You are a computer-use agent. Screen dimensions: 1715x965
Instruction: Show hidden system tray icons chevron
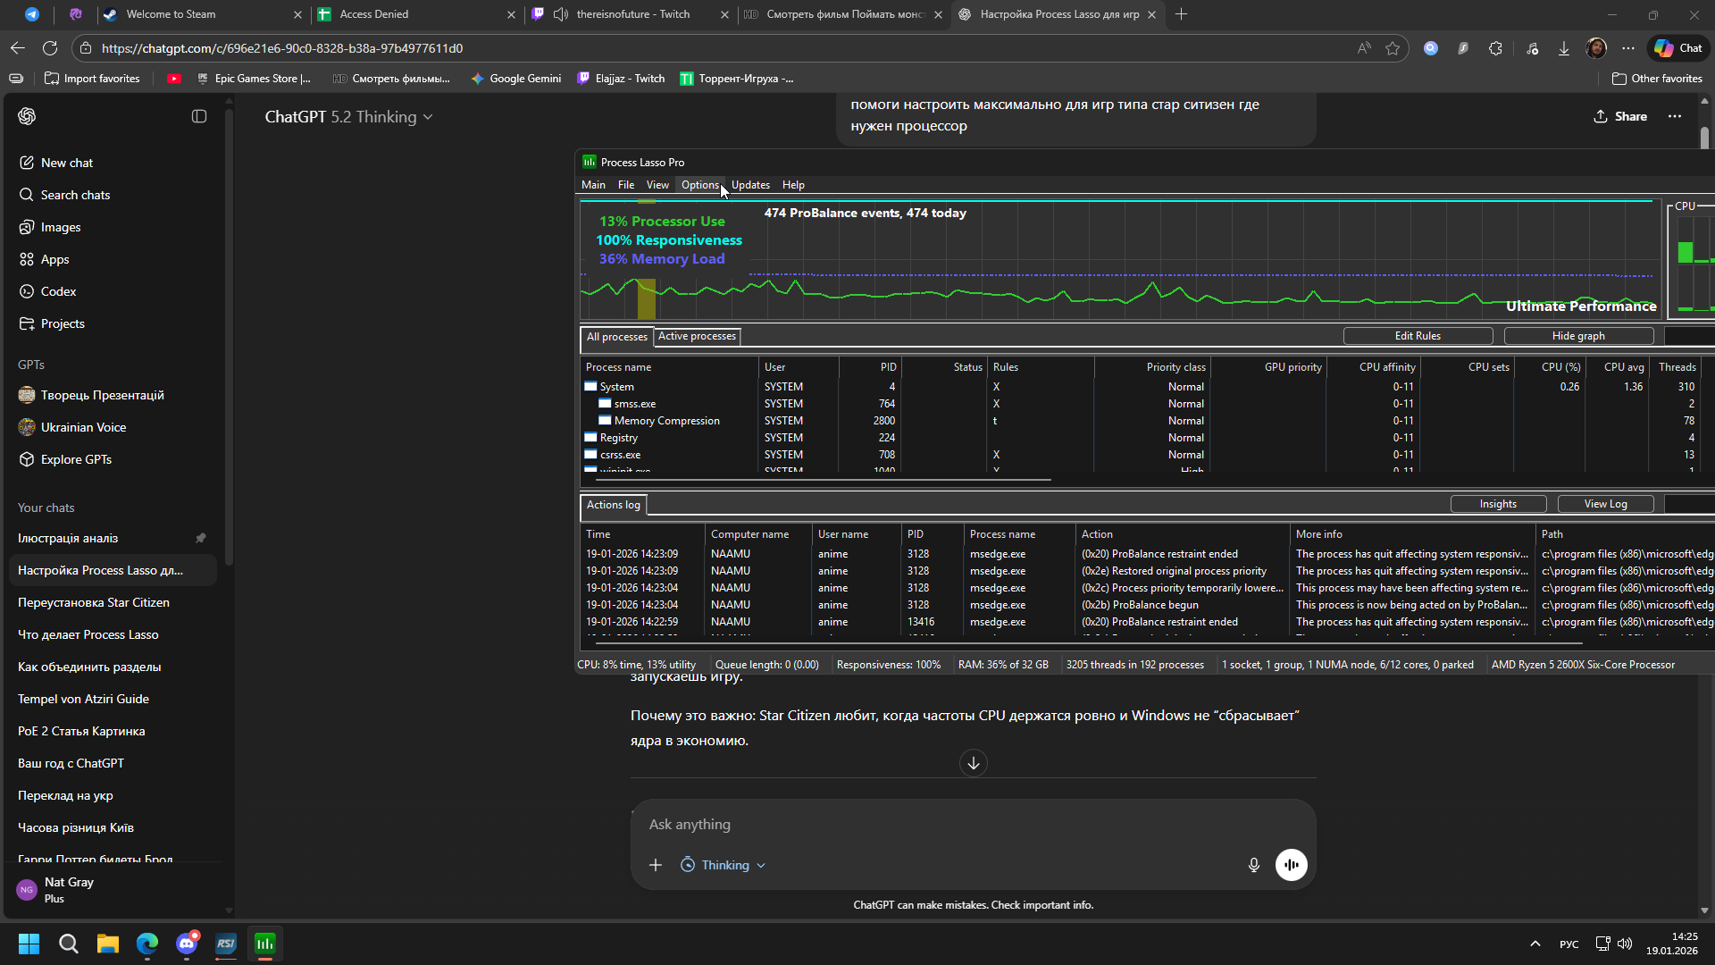(1535, 944)
